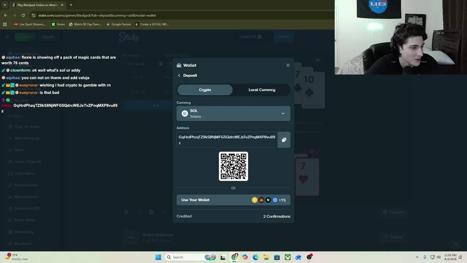Open the Windows Start menu
467x263 pixels.
tap(158, 257)
